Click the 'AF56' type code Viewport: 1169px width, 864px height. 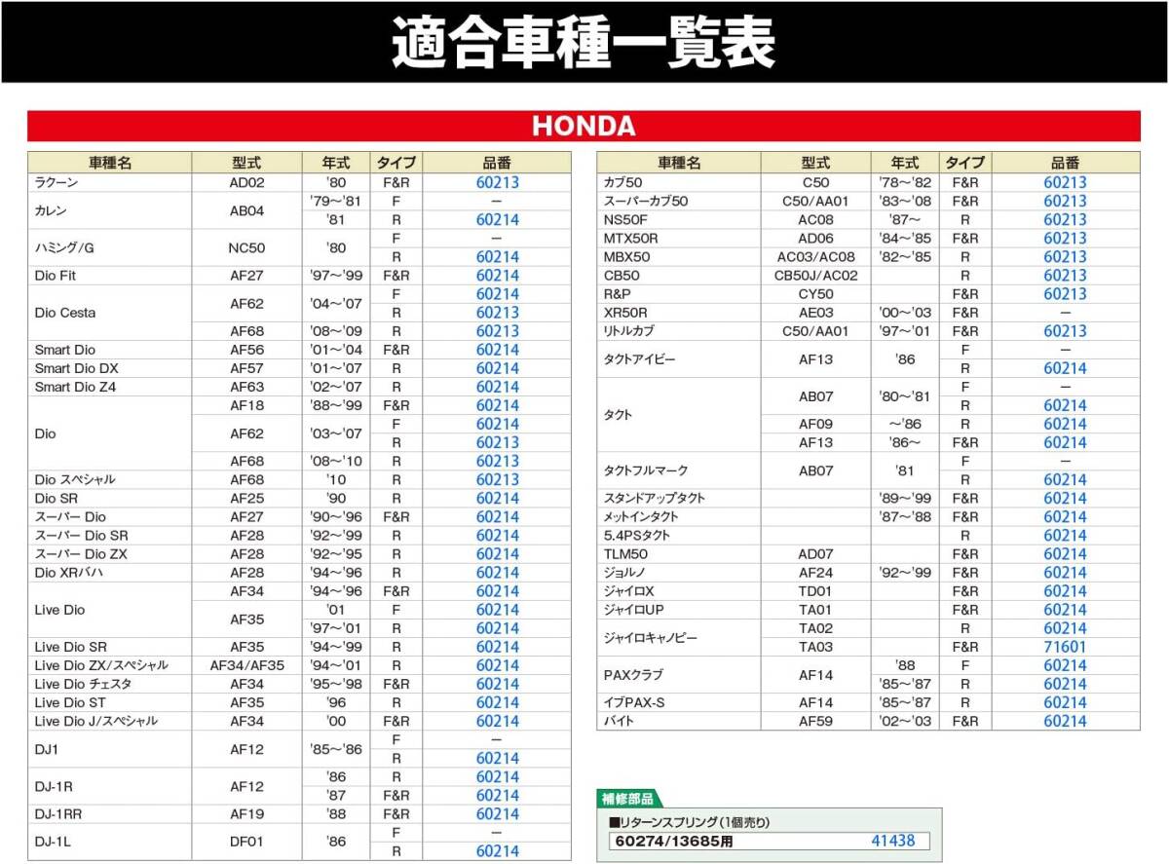click(246, 350)
